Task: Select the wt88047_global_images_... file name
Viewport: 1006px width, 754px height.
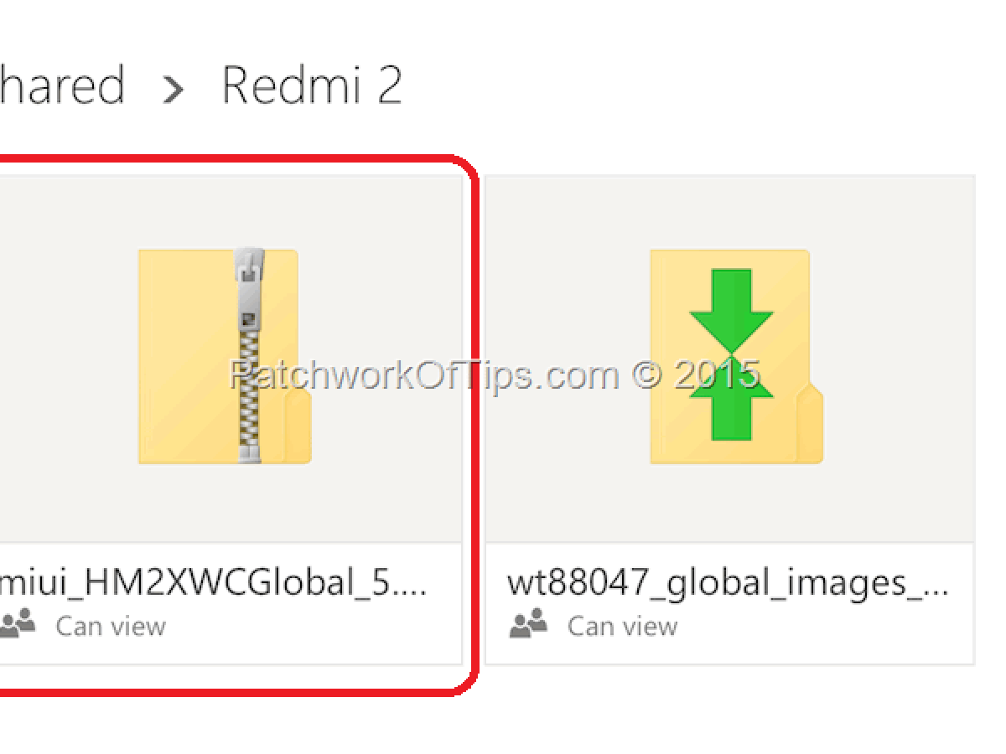Action: coord(729,582)
